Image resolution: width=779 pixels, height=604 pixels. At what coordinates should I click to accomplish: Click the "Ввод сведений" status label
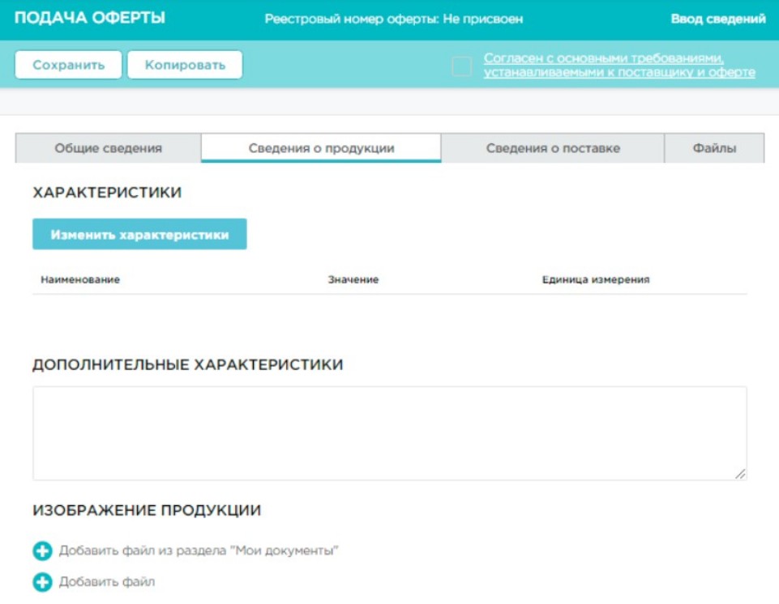[718, 19]
